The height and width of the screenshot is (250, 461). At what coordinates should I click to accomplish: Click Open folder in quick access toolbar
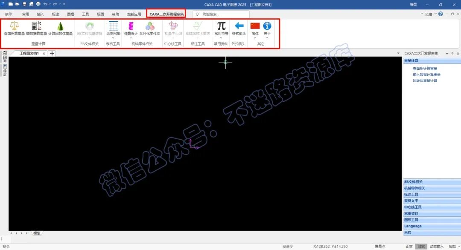(x=18, y=4)
